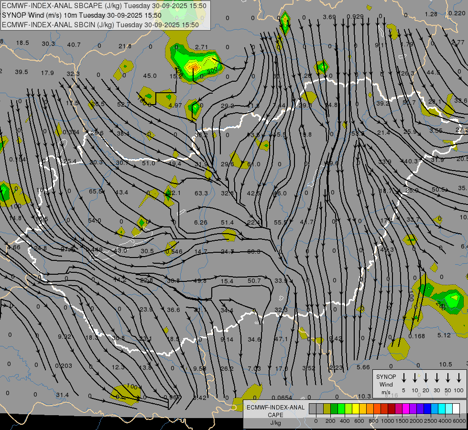This screenshot has width=468, height=430.
Task: Click the map value 52.7
Action: point(123,105)
